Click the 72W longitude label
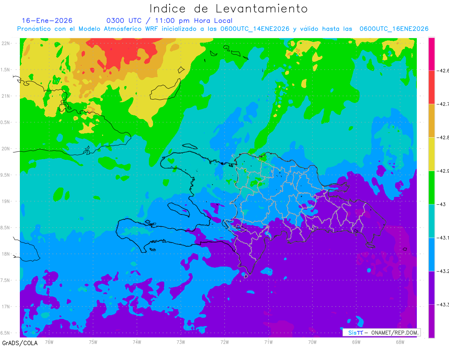This screenshot has width=449, height=347. pos(224,341)
